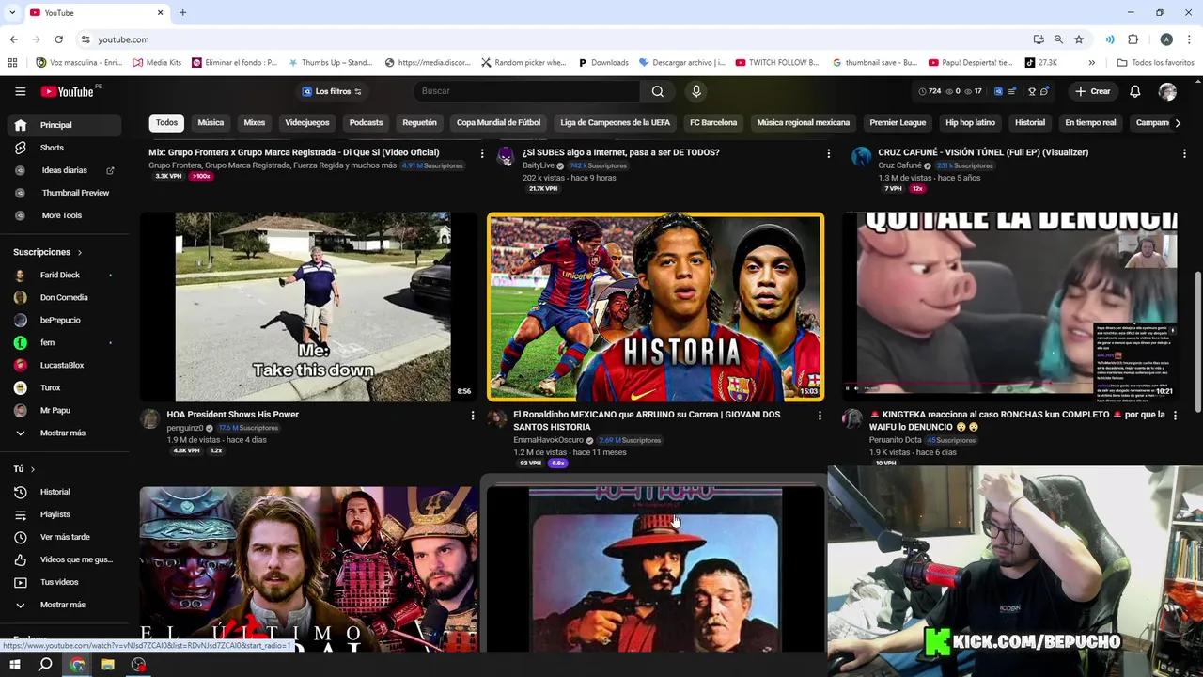Screen dimensions: 1203x677
Task: Open the Mr Papu subscription
Action: (x=65, y=410)
